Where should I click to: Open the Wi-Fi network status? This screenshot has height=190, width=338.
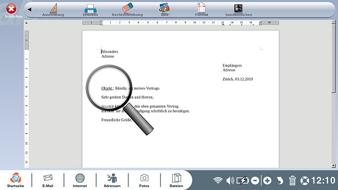click(x=218, y=181)
